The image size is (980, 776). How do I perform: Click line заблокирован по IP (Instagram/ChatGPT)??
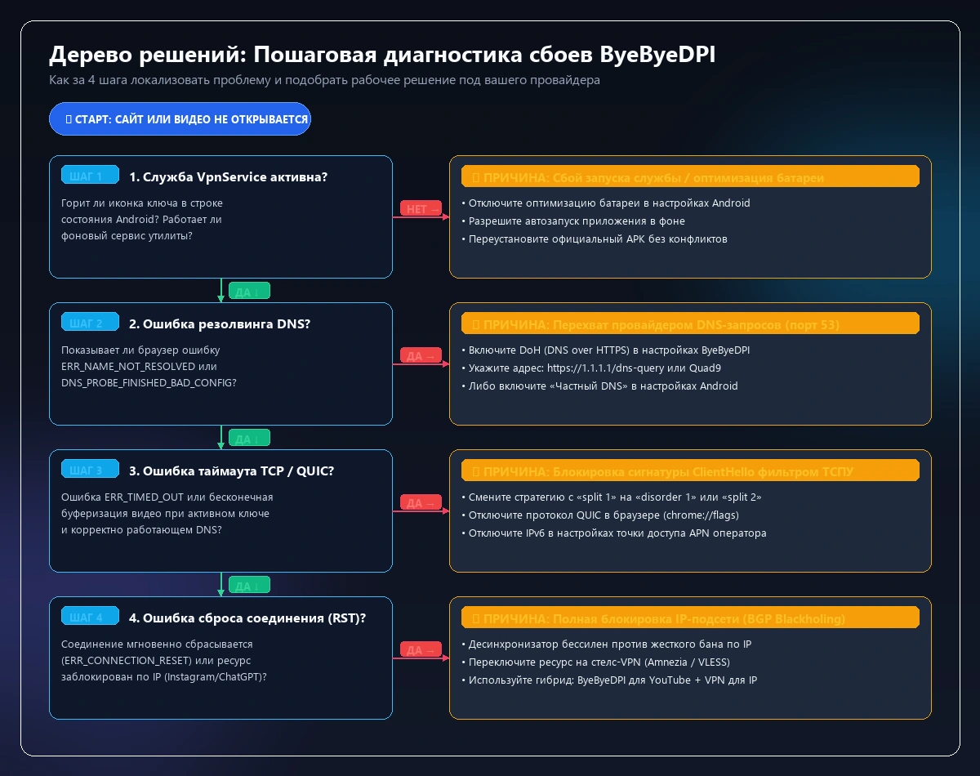(163, 677)
